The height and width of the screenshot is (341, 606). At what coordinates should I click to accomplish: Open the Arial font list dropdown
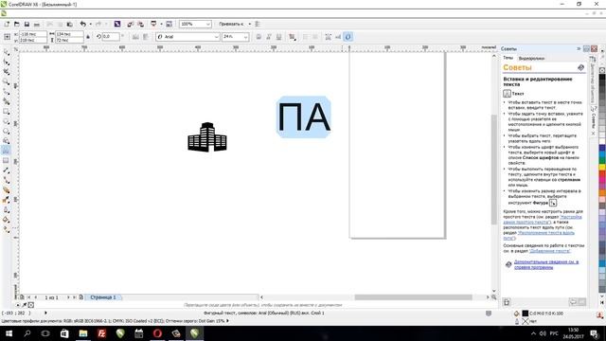217,37
